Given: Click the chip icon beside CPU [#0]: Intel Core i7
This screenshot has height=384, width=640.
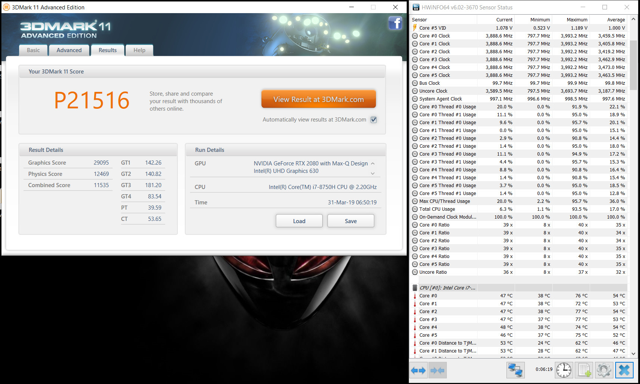Looking at the screenshot, I should point(415,288).
